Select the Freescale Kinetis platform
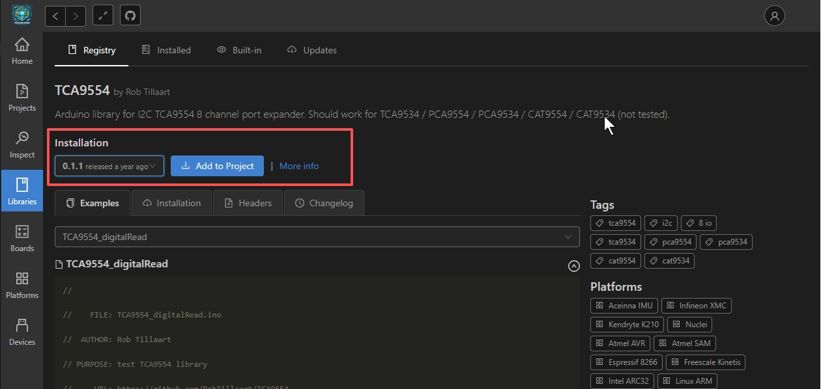Image resolution: width=821 pixels, height=389 pixels. coord(706,362)
